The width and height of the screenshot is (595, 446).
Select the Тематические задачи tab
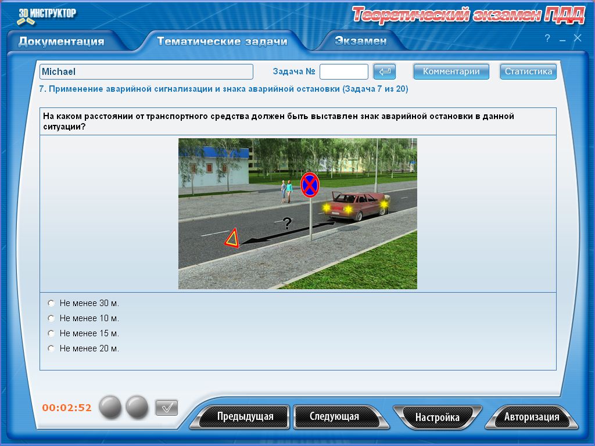[222, 41]
